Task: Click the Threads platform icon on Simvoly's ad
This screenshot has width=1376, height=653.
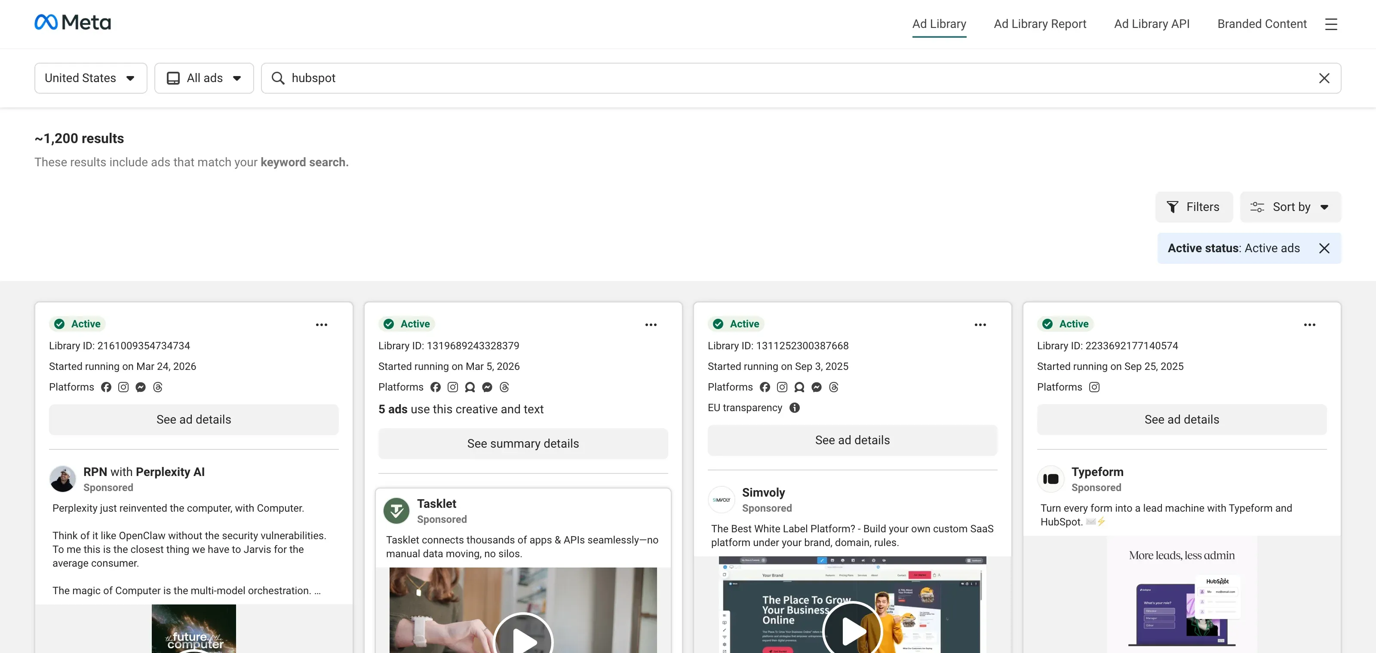Action: [x=834, y=387]
